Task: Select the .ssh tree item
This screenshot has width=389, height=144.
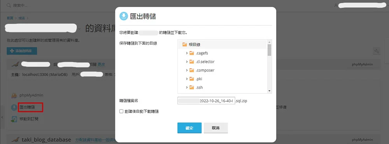Action: point(199,87)
